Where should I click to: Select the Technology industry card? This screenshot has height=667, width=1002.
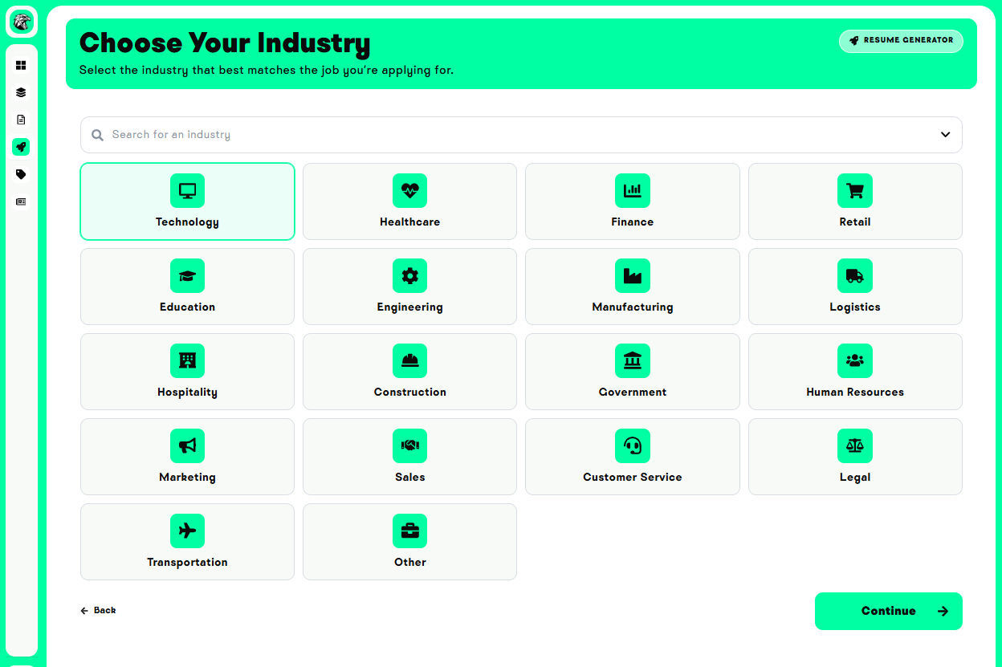click(x=187, y=201)
